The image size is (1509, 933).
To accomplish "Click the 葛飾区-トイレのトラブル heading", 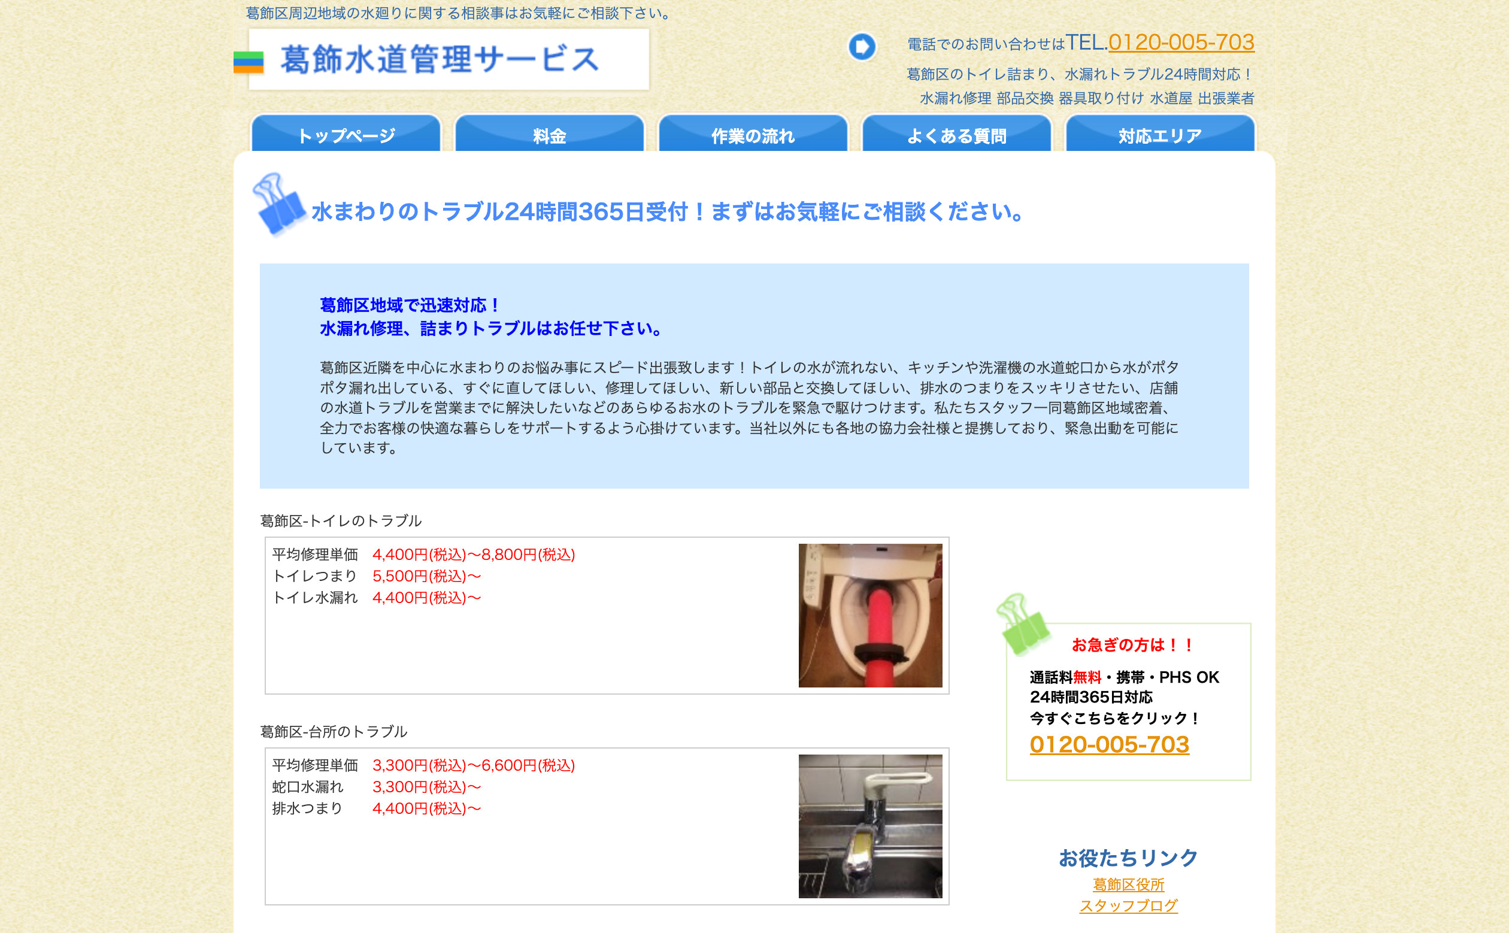I will coord(341,520).
